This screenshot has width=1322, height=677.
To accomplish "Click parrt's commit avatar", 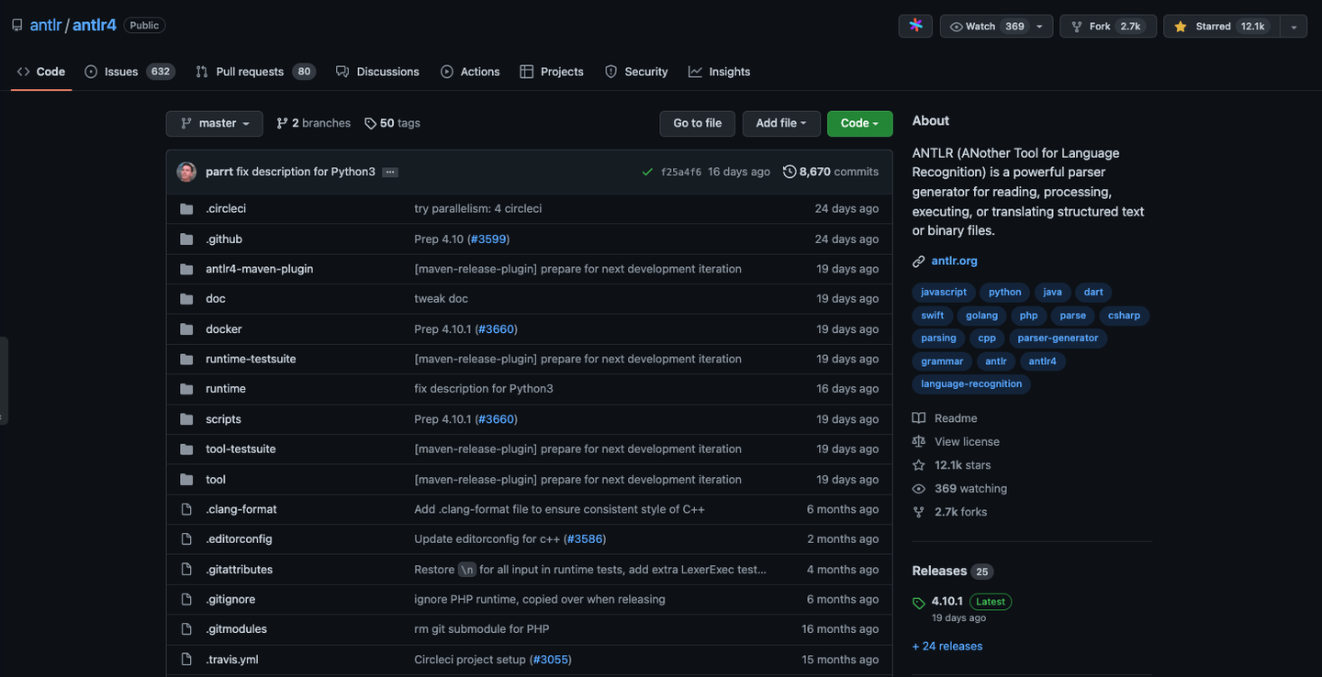I will point(186,171).
